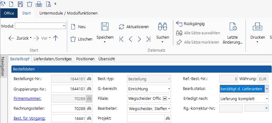
Task: Click the Drucken printer icon
Action: 258,27
